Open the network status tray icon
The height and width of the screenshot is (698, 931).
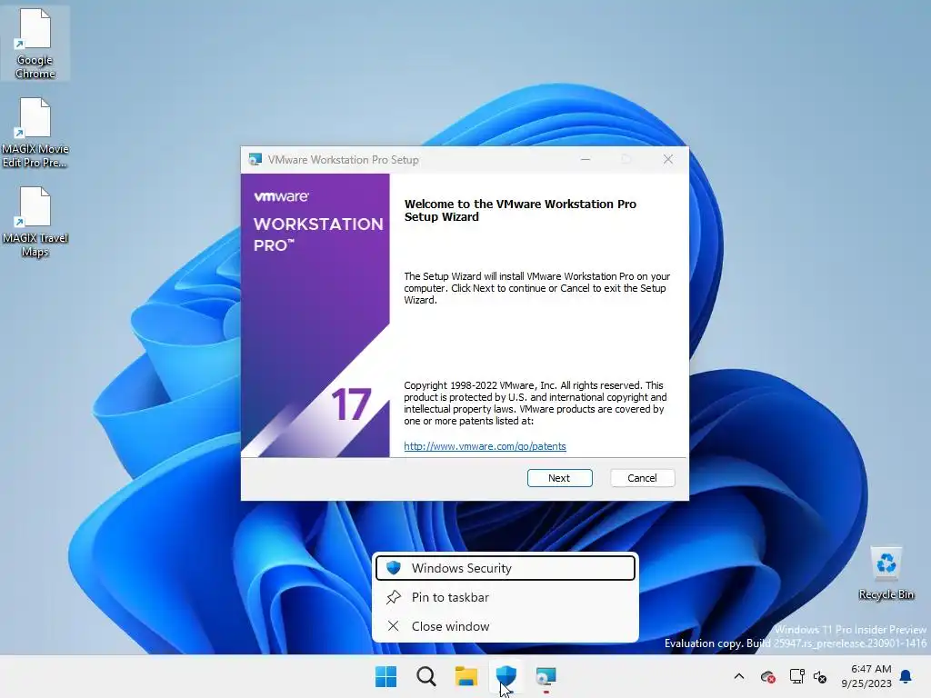[x=796, y=676]
